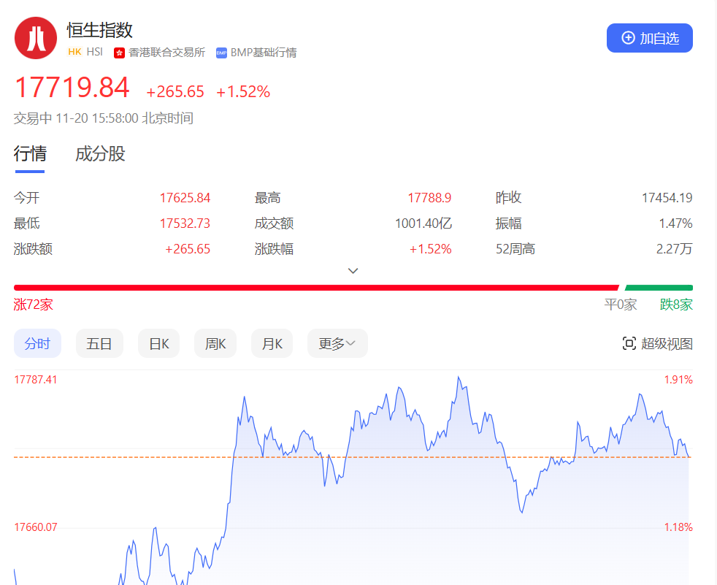Click the red Hang Seng Index logo
Screen dimensions: 717x585
click(x=36, y=38)
